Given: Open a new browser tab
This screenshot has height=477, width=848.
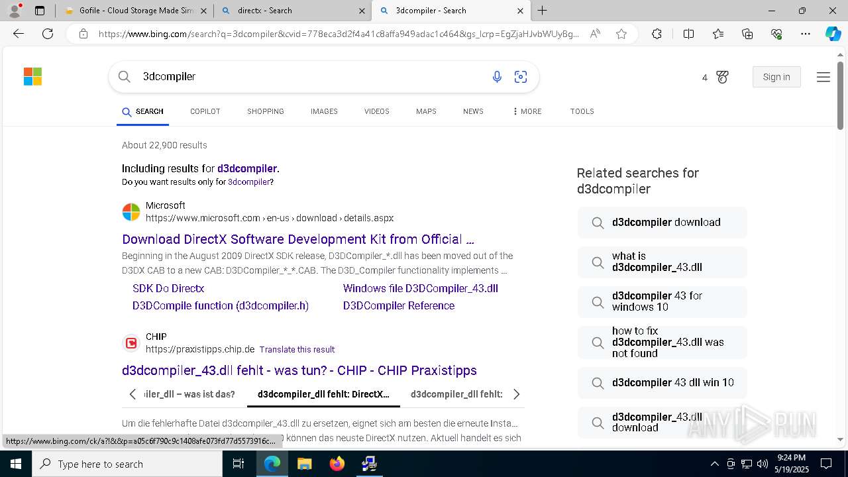Looking at the screenshot, I should click(x=543, y=11).
